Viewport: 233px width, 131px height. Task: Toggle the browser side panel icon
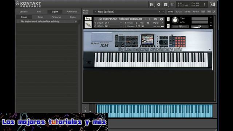pyautogui.click(x=212, y=5)
